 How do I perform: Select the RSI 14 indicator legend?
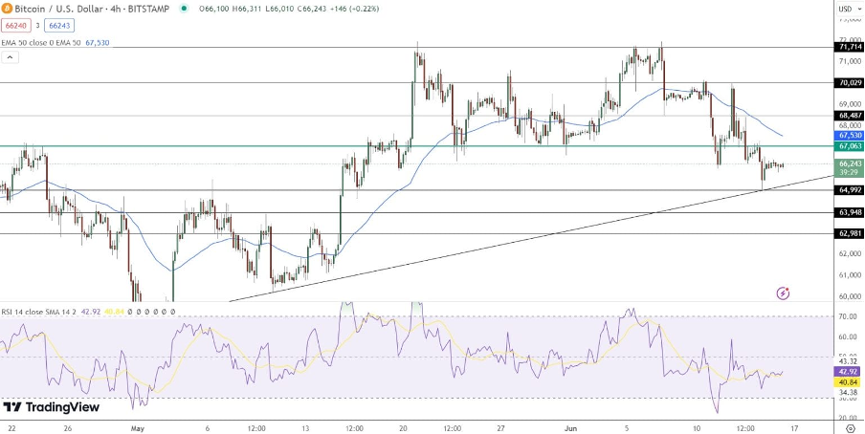[x=38, y=312]
